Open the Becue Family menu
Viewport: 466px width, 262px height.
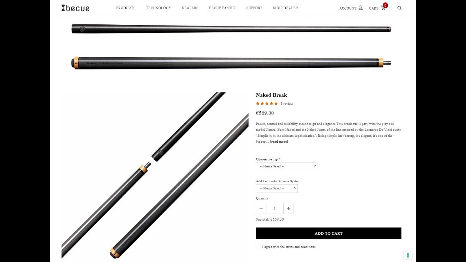[222, 8]
